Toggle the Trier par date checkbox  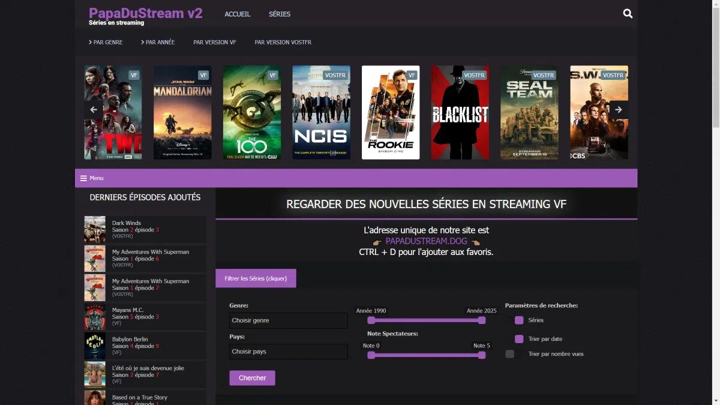519,339
